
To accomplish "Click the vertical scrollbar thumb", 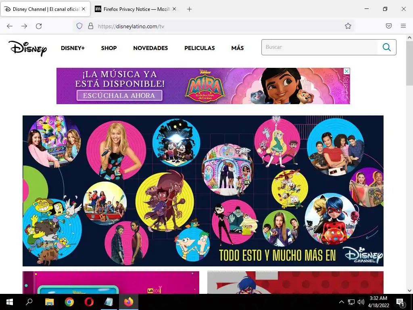I will click(x=409, y=63).
